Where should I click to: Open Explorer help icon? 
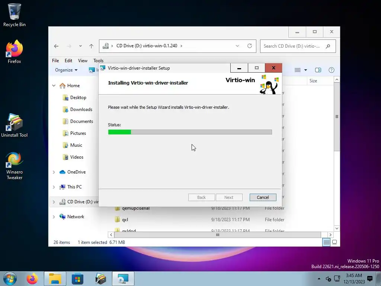(x=332, y=70)
